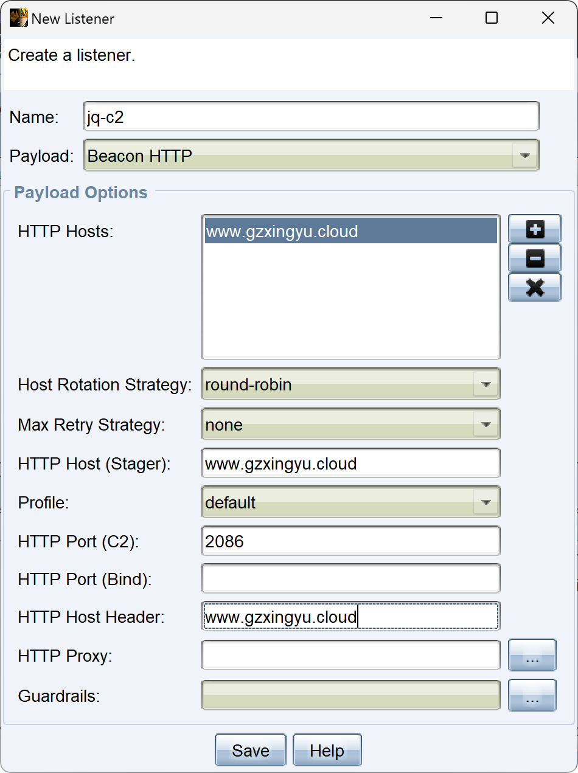Viewport: 578px width, 773px height.
Task: Clear all hosts with X icon
Action: pos(535,287)
